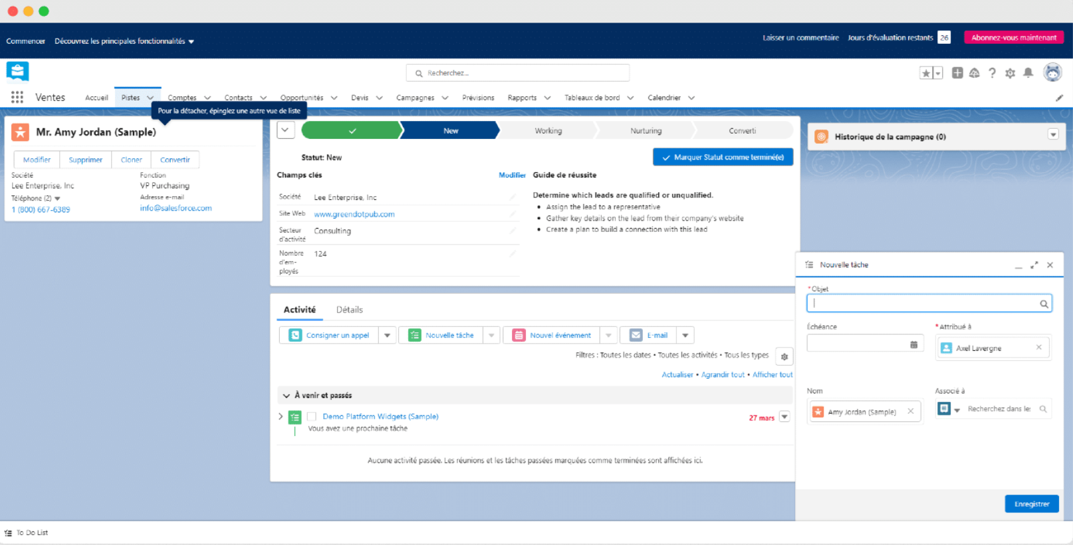Image resolution: width=1073 pixels, height=545 pixels.
Task: Remove Amy Jordan from Nom field
Action: [x=910, y=411]
